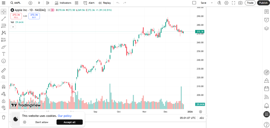This screenshot has width=270, height=128.
Task: Open the Help center question icon
Action: pos(266,124)
